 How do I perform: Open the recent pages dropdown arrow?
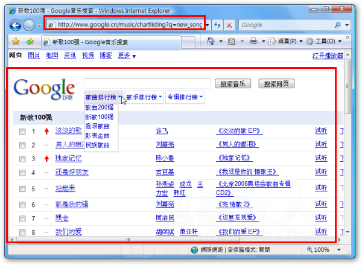coord(39,25)
